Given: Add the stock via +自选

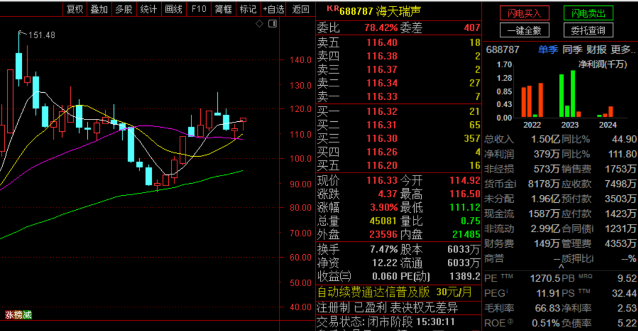Looking at the screenshot, I should point(274,9).
